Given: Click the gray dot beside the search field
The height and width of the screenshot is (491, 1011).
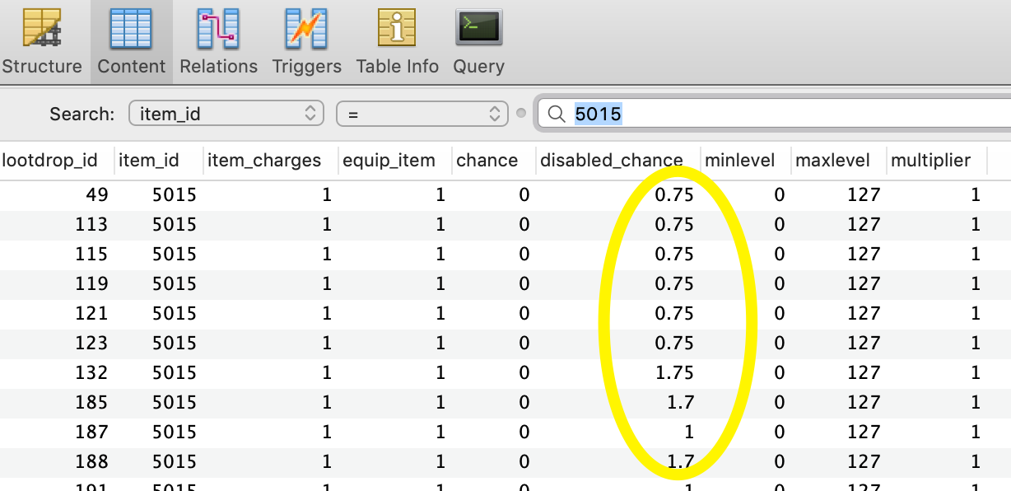Looking at the screenshot, I should [521, 114].
